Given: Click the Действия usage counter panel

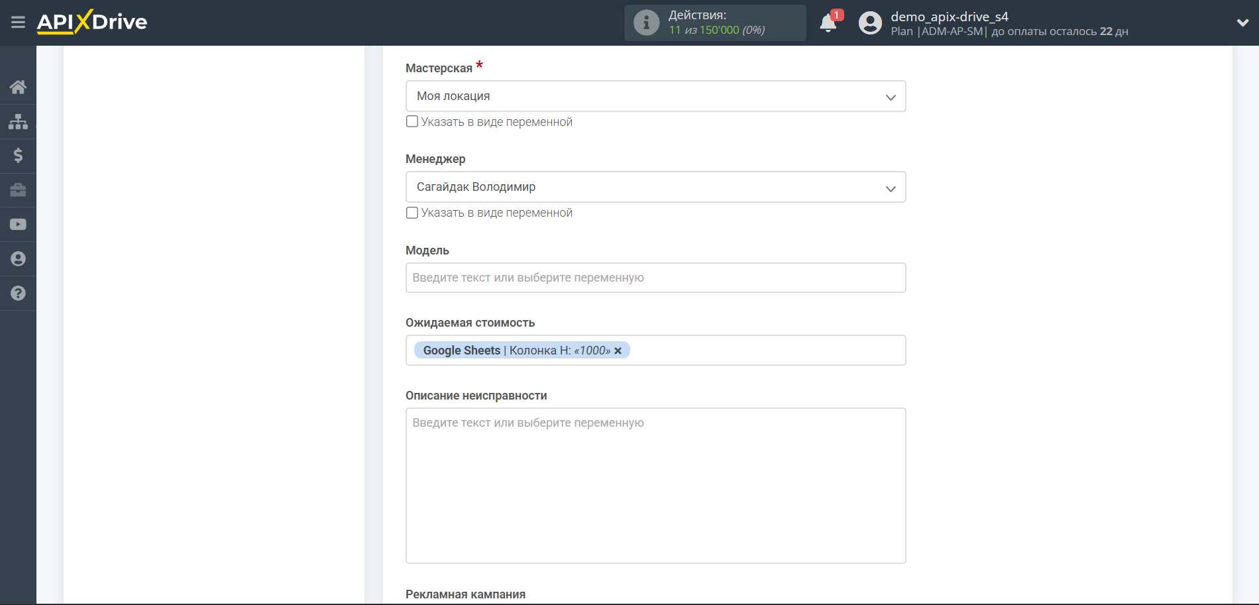Looking at the screenshot, I should 714,22.
